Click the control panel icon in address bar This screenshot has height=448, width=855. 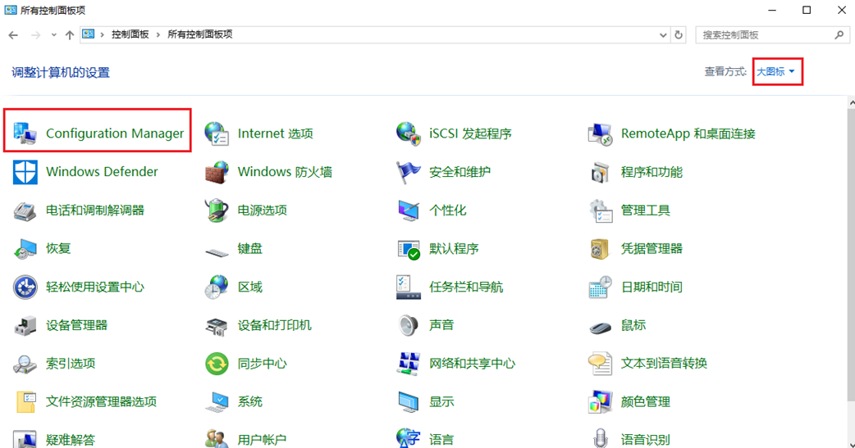[x=89, y=34]
